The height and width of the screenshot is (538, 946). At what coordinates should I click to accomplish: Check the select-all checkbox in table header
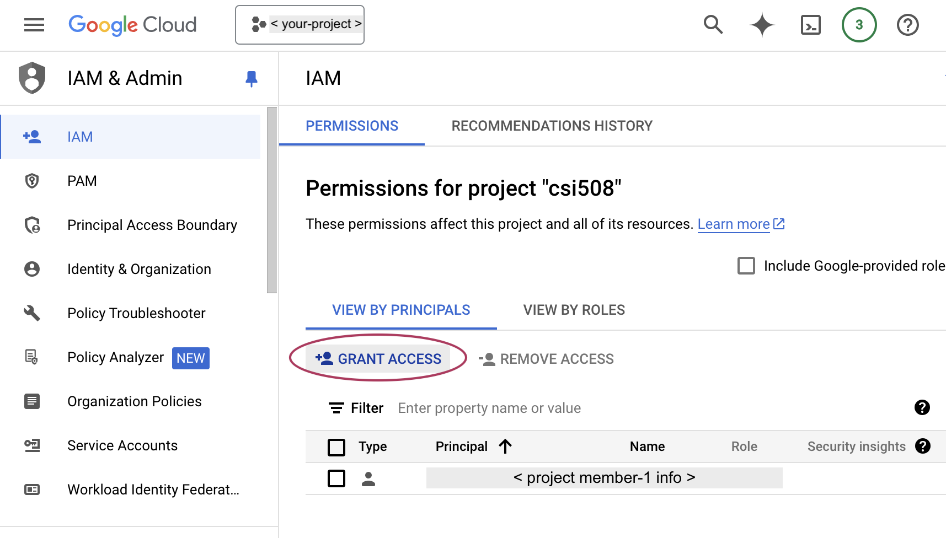tap(336, 446)
